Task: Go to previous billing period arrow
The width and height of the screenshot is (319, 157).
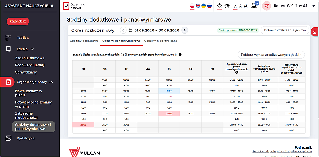Action: [x=123, y=30]
